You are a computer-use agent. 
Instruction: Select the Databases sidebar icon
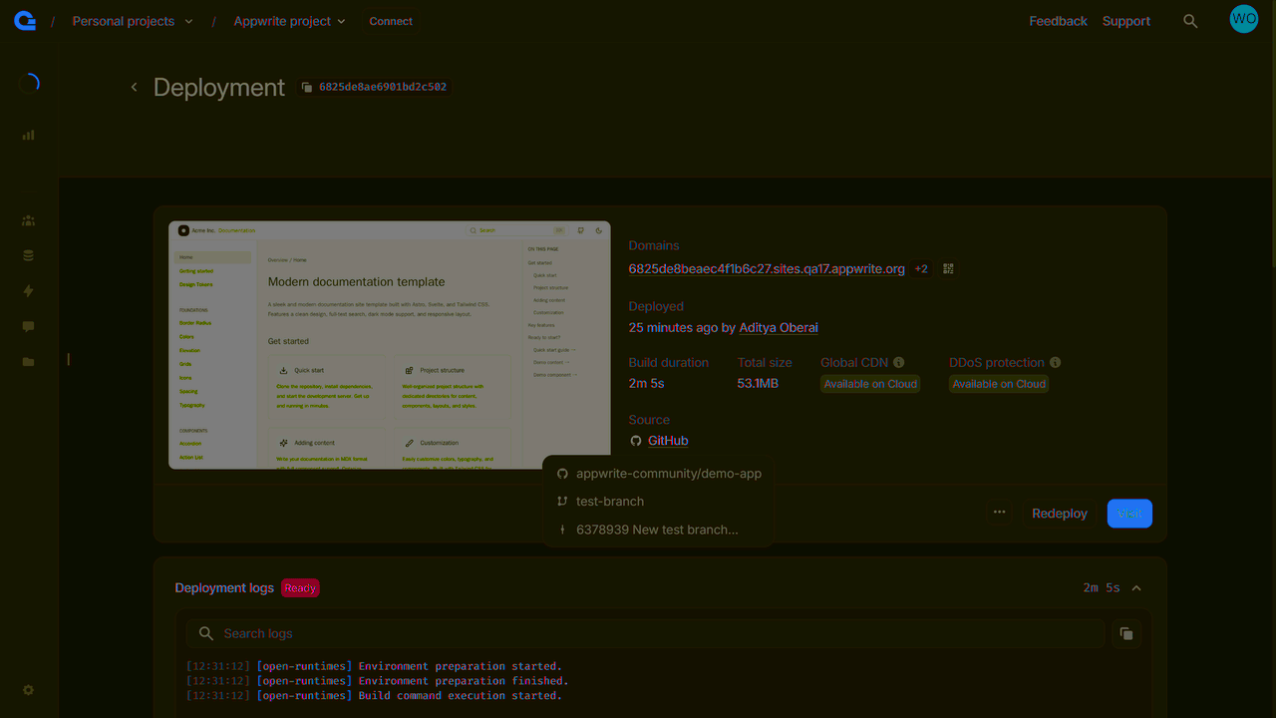[28, 255]
